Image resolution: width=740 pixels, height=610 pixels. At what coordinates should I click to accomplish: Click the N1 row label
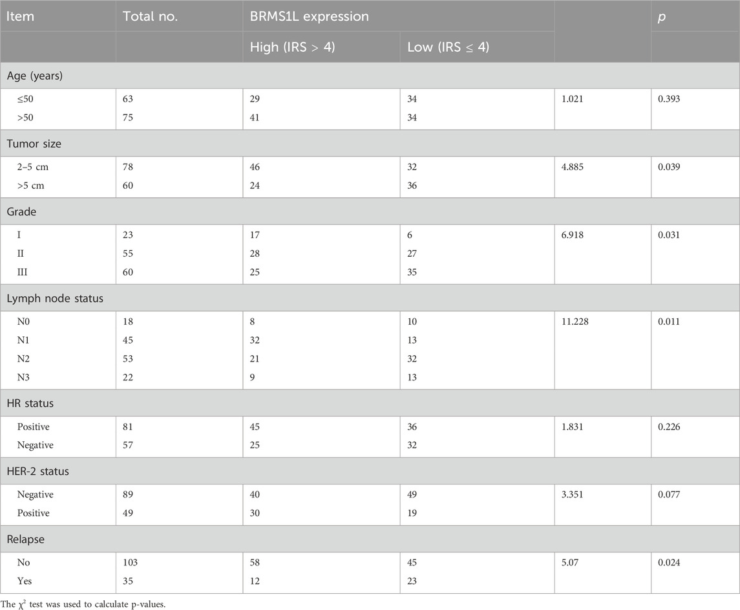pyautogui.click(x=23, y=340)
